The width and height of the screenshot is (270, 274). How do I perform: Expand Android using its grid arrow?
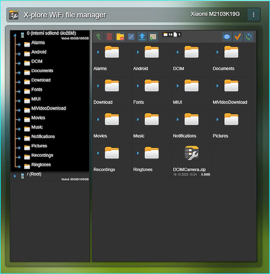coord(138,52)
